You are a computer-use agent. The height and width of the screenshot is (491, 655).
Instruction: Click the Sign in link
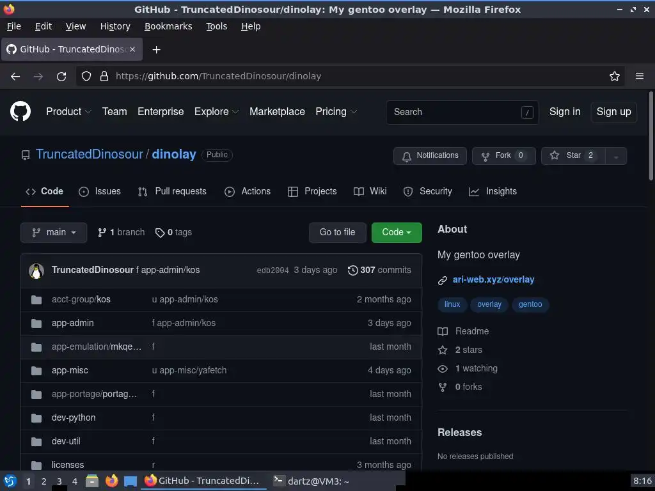point(565,111)
